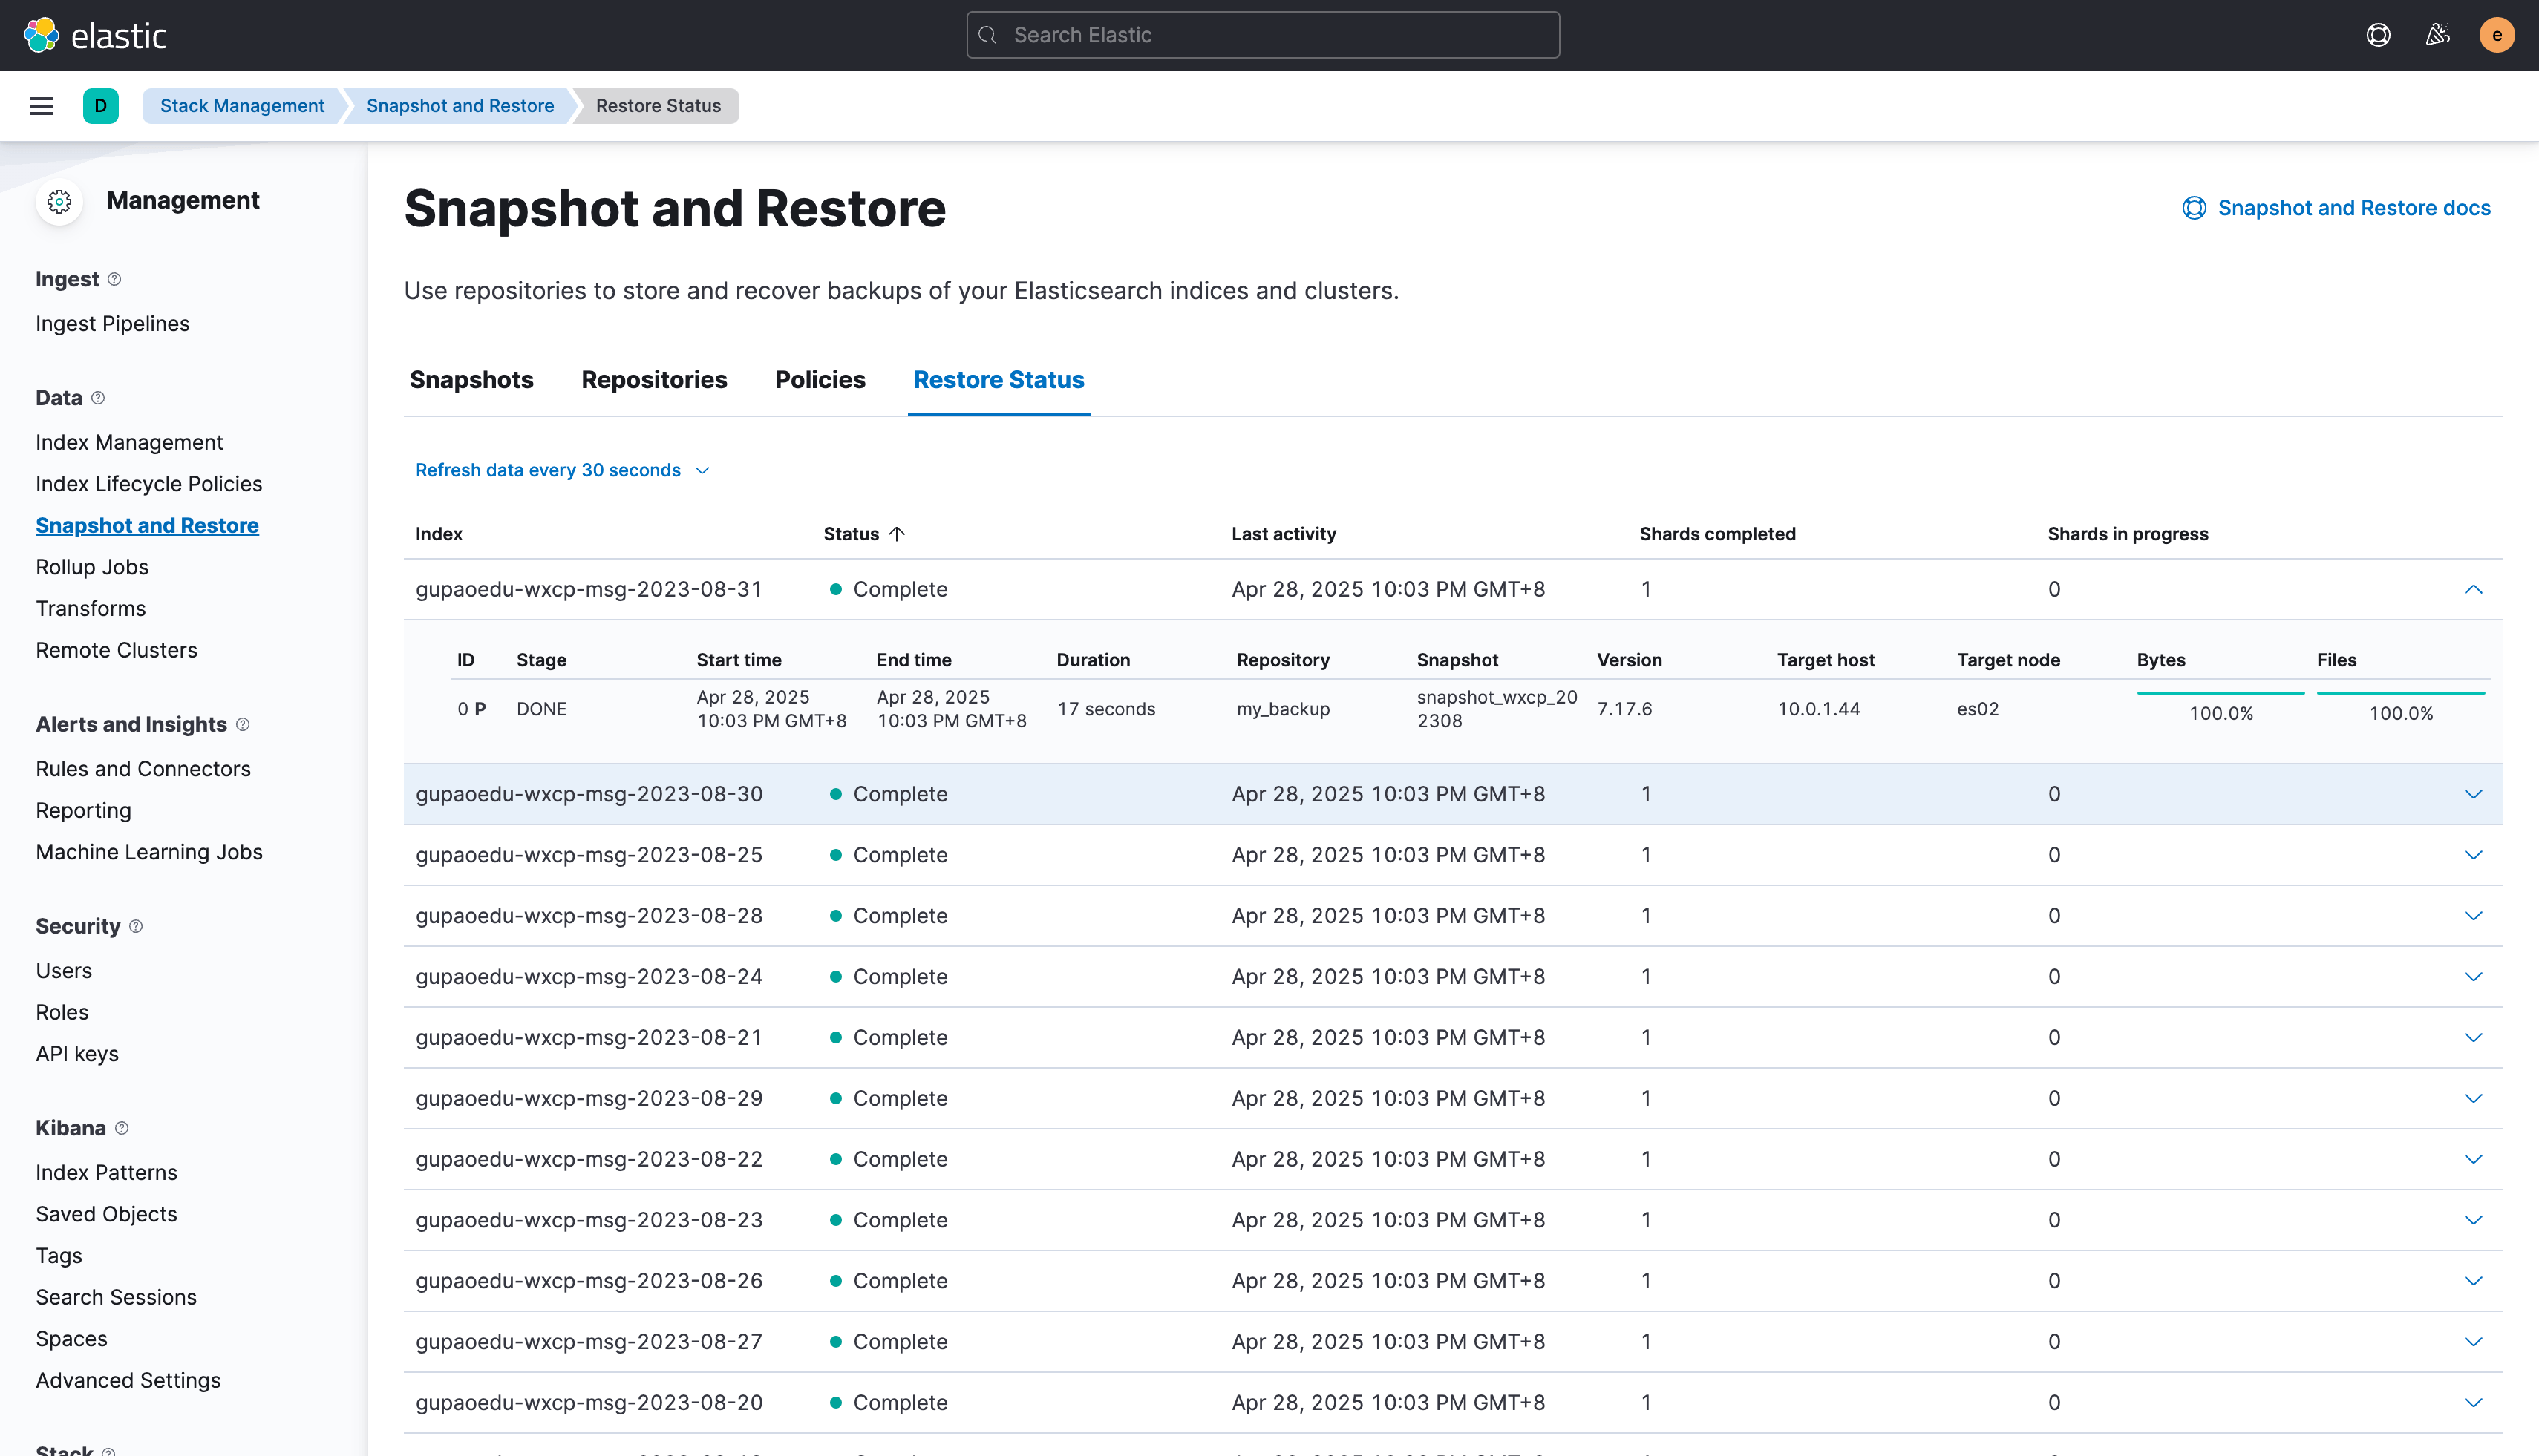Screen dimensions: 2539x1456
Task: Open Index Patterns in sidebar
Action: pyautogui.click(x=107, y=1173)
